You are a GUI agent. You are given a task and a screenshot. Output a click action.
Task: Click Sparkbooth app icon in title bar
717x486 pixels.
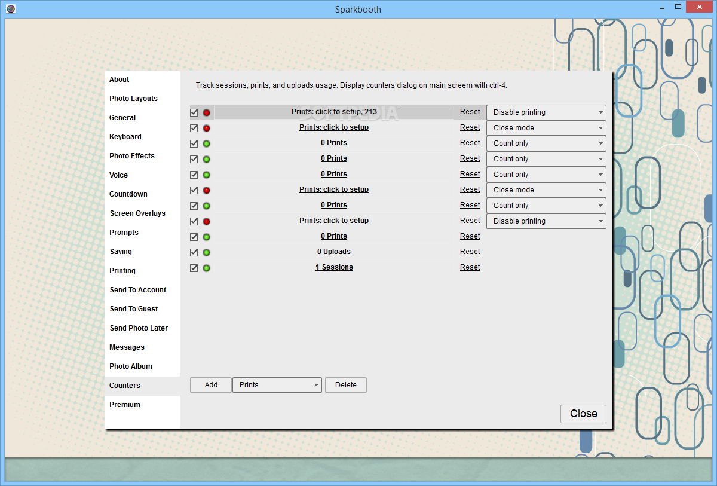(10, 9)
